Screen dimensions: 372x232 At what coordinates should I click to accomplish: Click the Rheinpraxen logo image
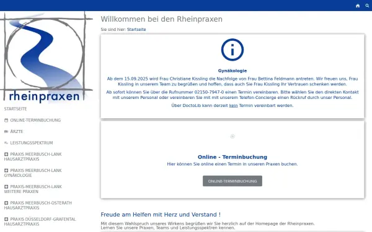[x=46, y=57]
